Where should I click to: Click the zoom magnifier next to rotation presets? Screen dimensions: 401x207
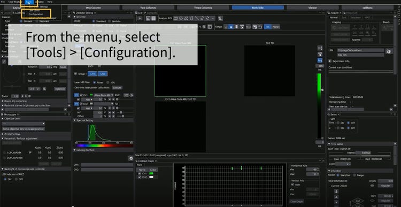pos(44,89)
